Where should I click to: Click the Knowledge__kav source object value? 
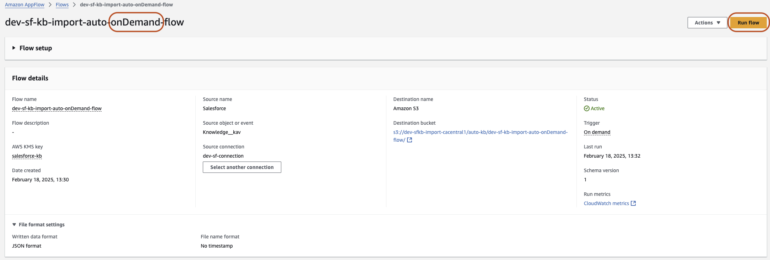point(222,132)
